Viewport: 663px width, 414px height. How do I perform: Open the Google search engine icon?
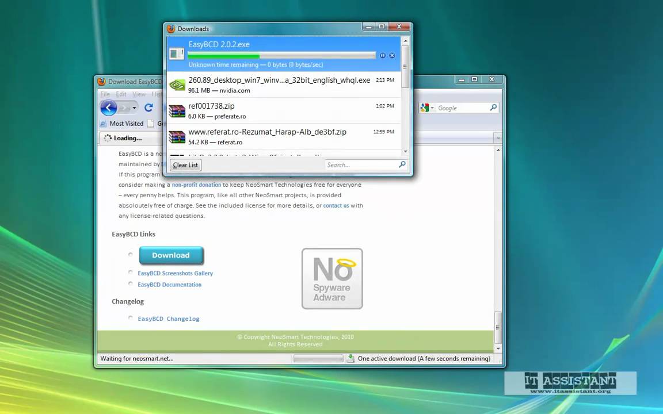pyautogui.click(x=425, y=108)
